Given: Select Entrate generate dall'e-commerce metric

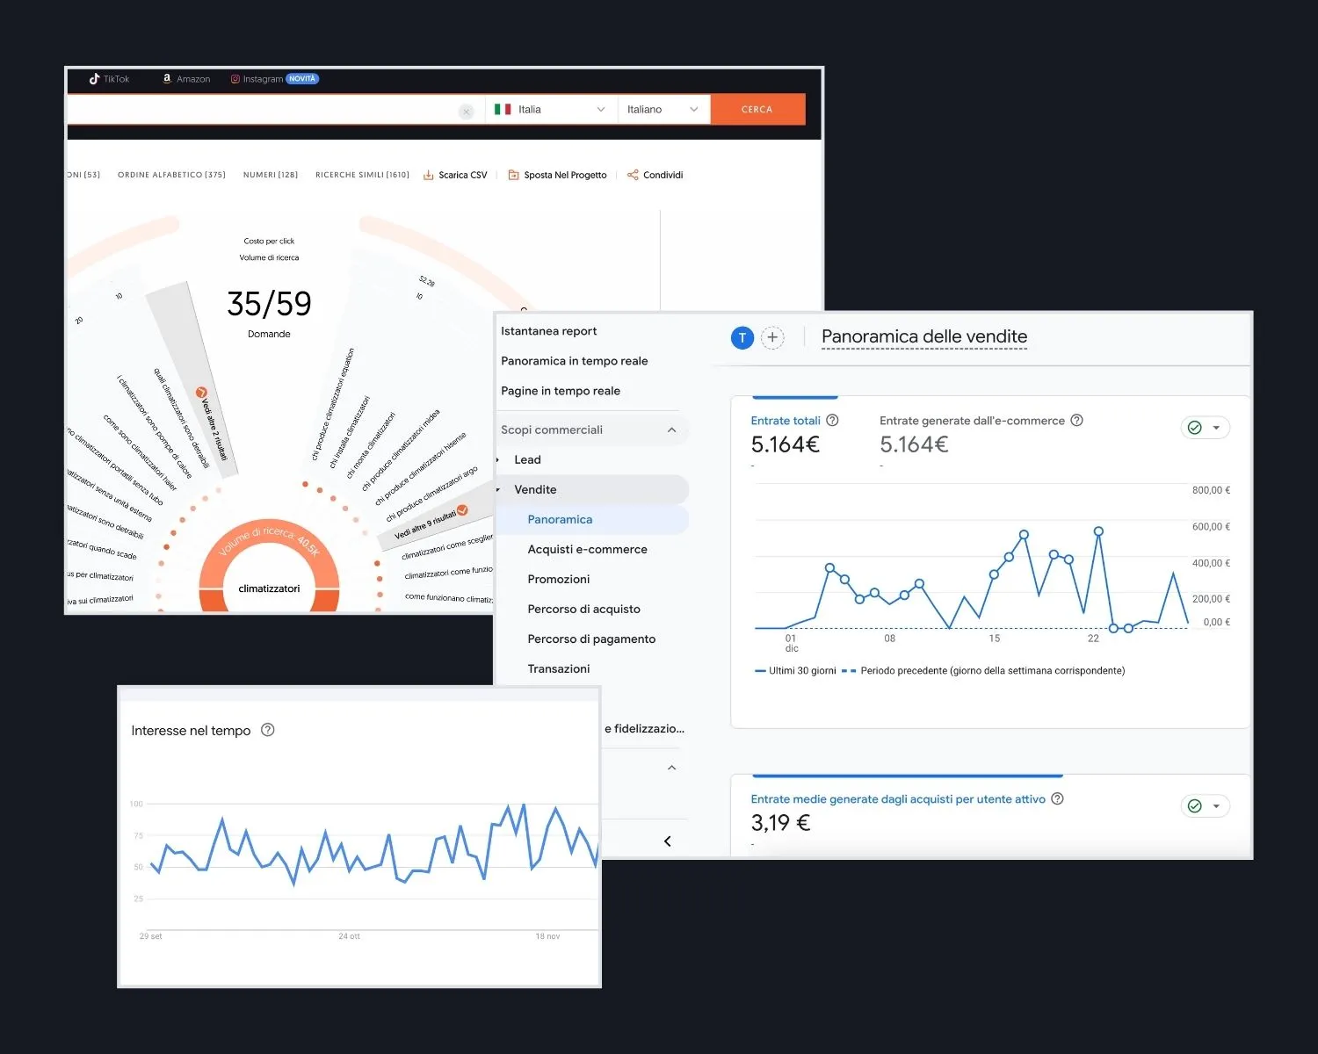Looking at the screenshot, I should [x=972, y=421].
